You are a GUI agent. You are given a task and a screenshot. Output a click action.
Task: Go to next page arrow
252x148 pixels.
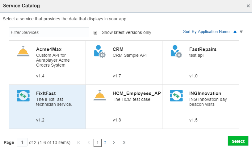point(114,142)
